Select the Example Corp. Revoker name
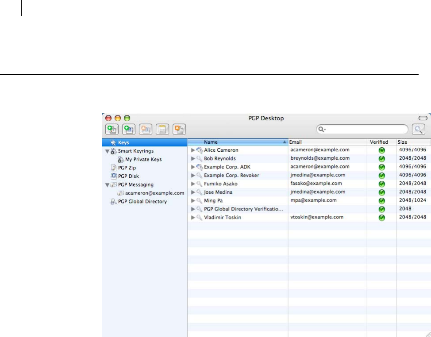 point(231,175)
